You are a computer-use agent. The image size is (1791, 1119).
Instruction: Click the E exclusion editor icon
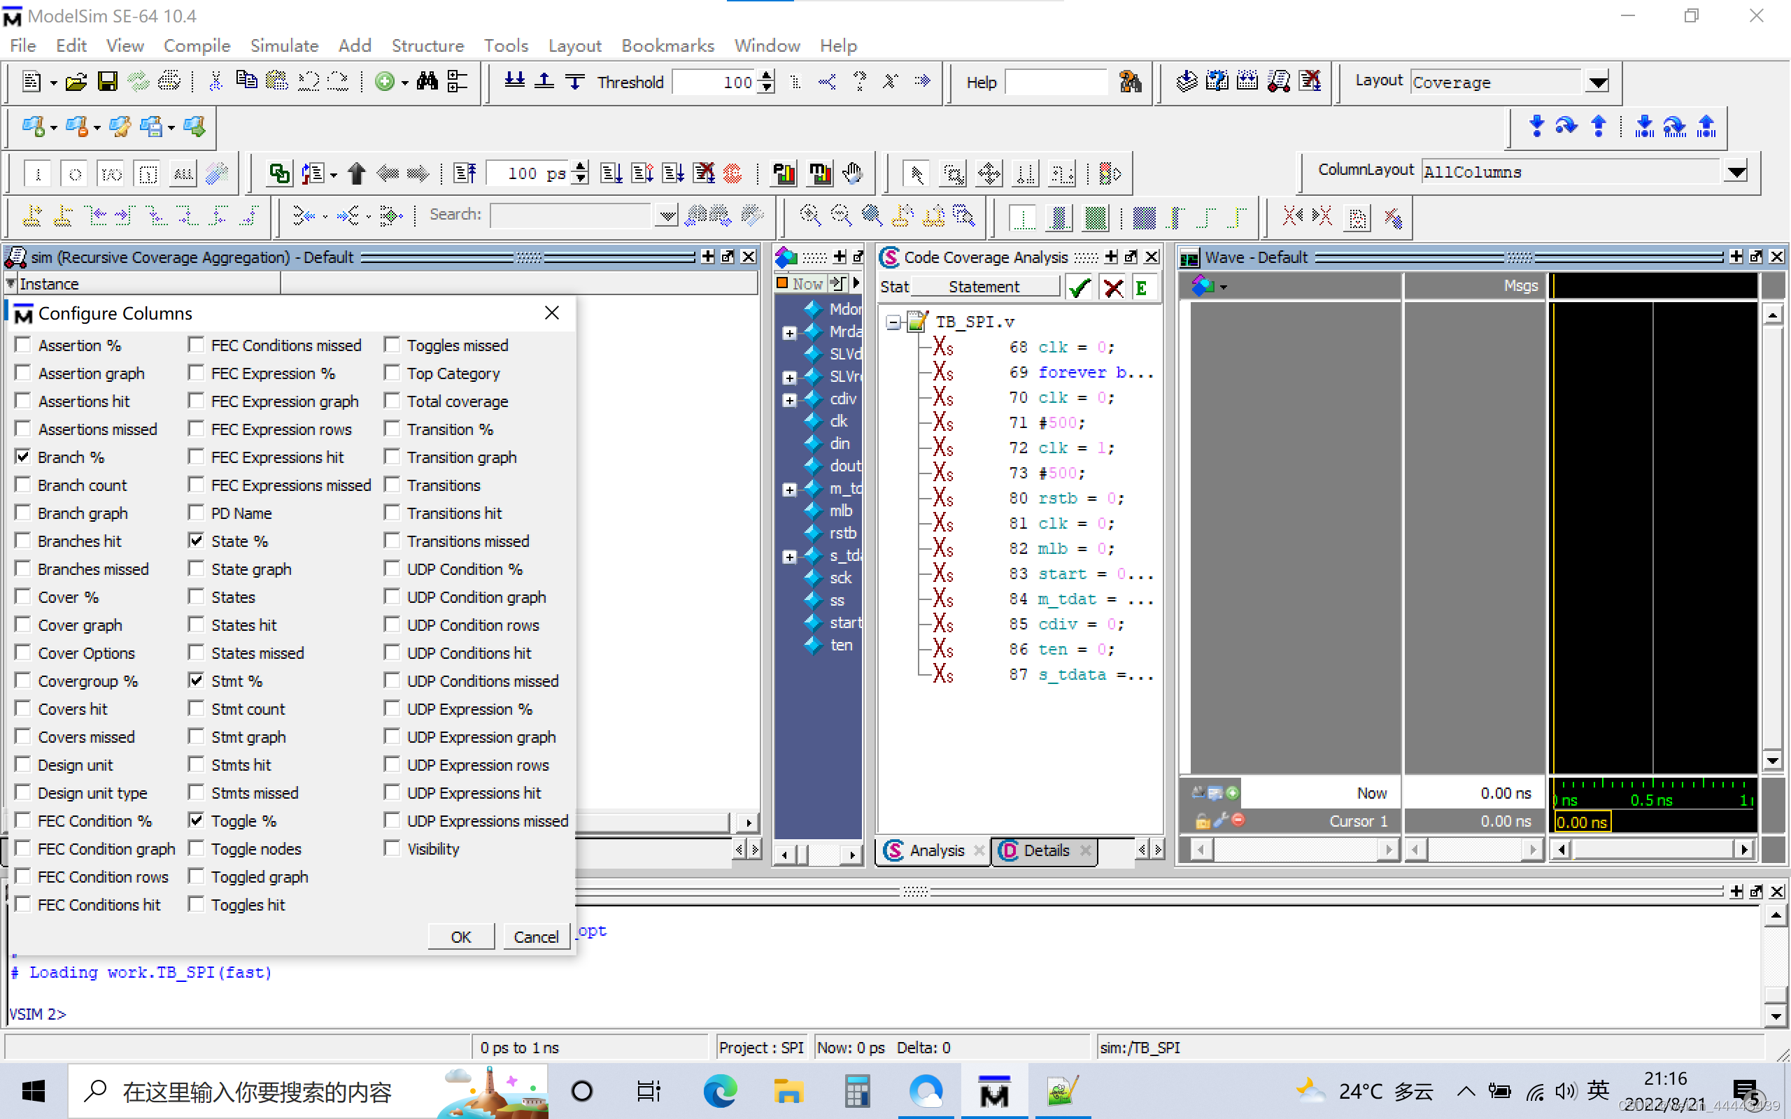(x=1143, y=287)
